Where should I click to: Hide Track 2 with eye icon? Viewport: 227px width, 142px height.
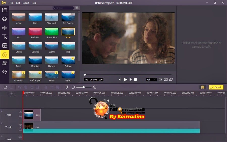tap(20, 125)
